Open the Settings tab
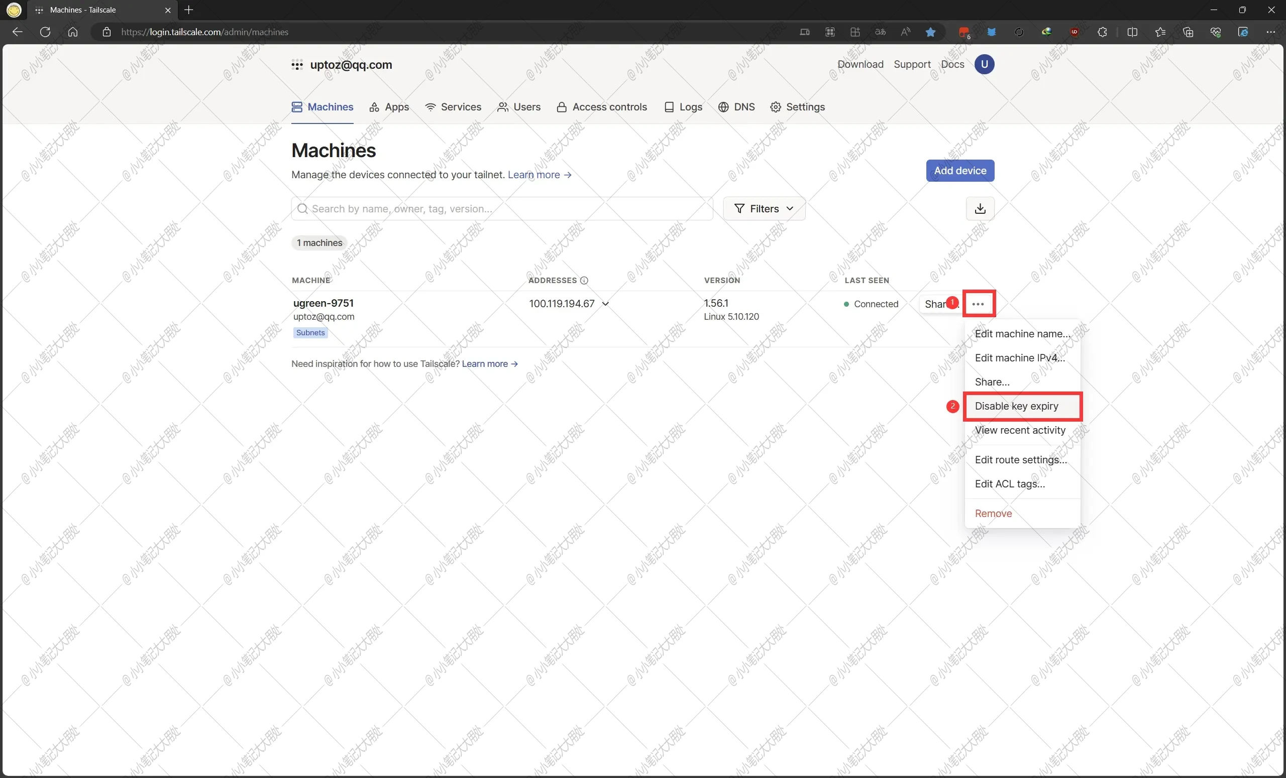The image size is (1286, 778). [x=798, y=107]
